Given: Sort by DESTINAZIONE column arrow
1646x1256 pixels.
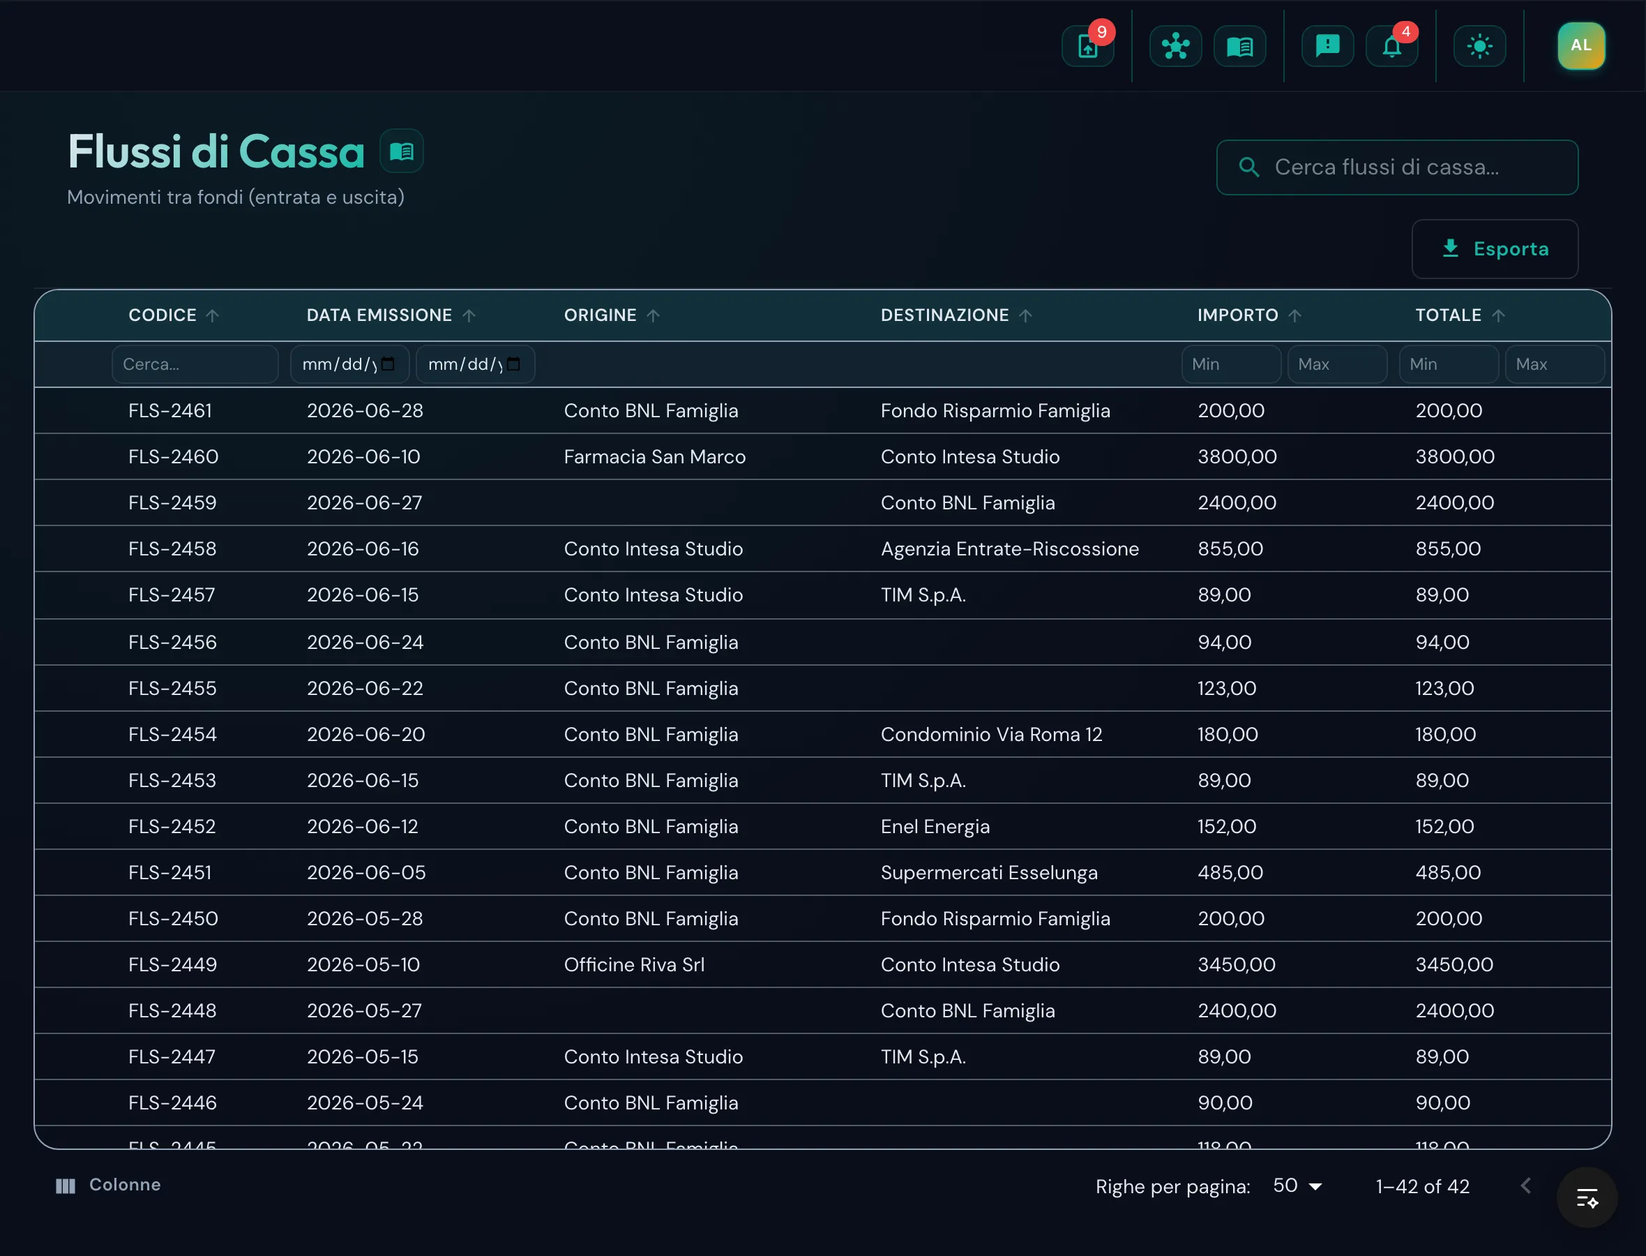Looking at the screenshot, I should pyautogui.click(x=1025, y=315).
